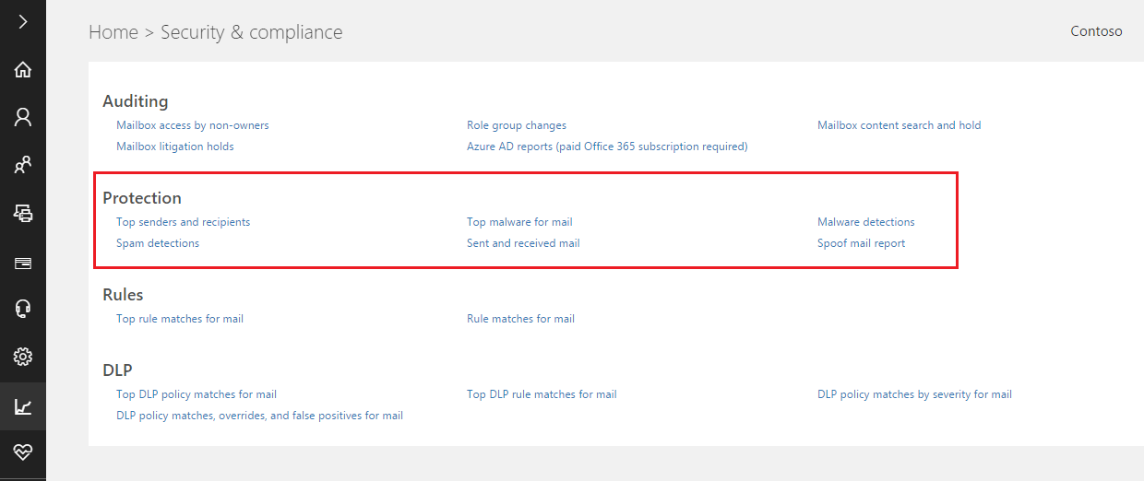
Task: Open DLP policy matches by severity link
Action: [x=914, y=394]
